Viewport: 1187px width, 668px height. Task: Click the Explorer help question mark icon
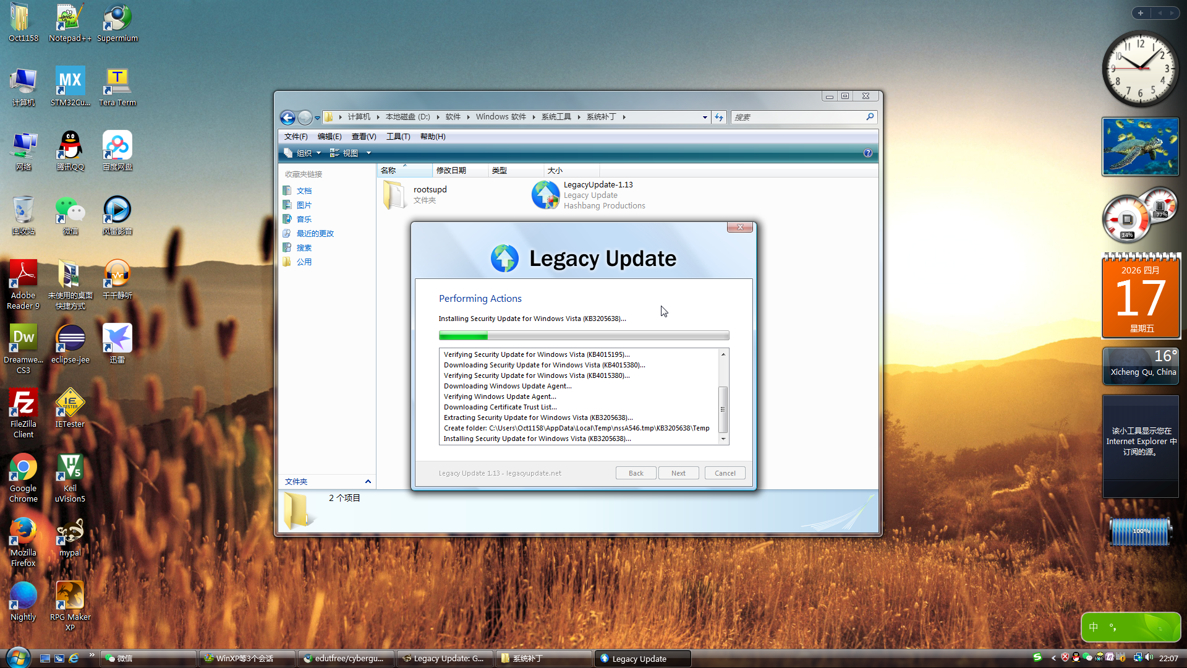(867, 153)
